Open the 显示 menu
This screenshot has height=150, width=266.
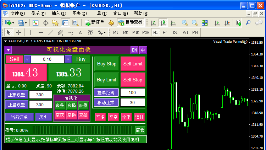pyautogui.click(x=38, y=14)
